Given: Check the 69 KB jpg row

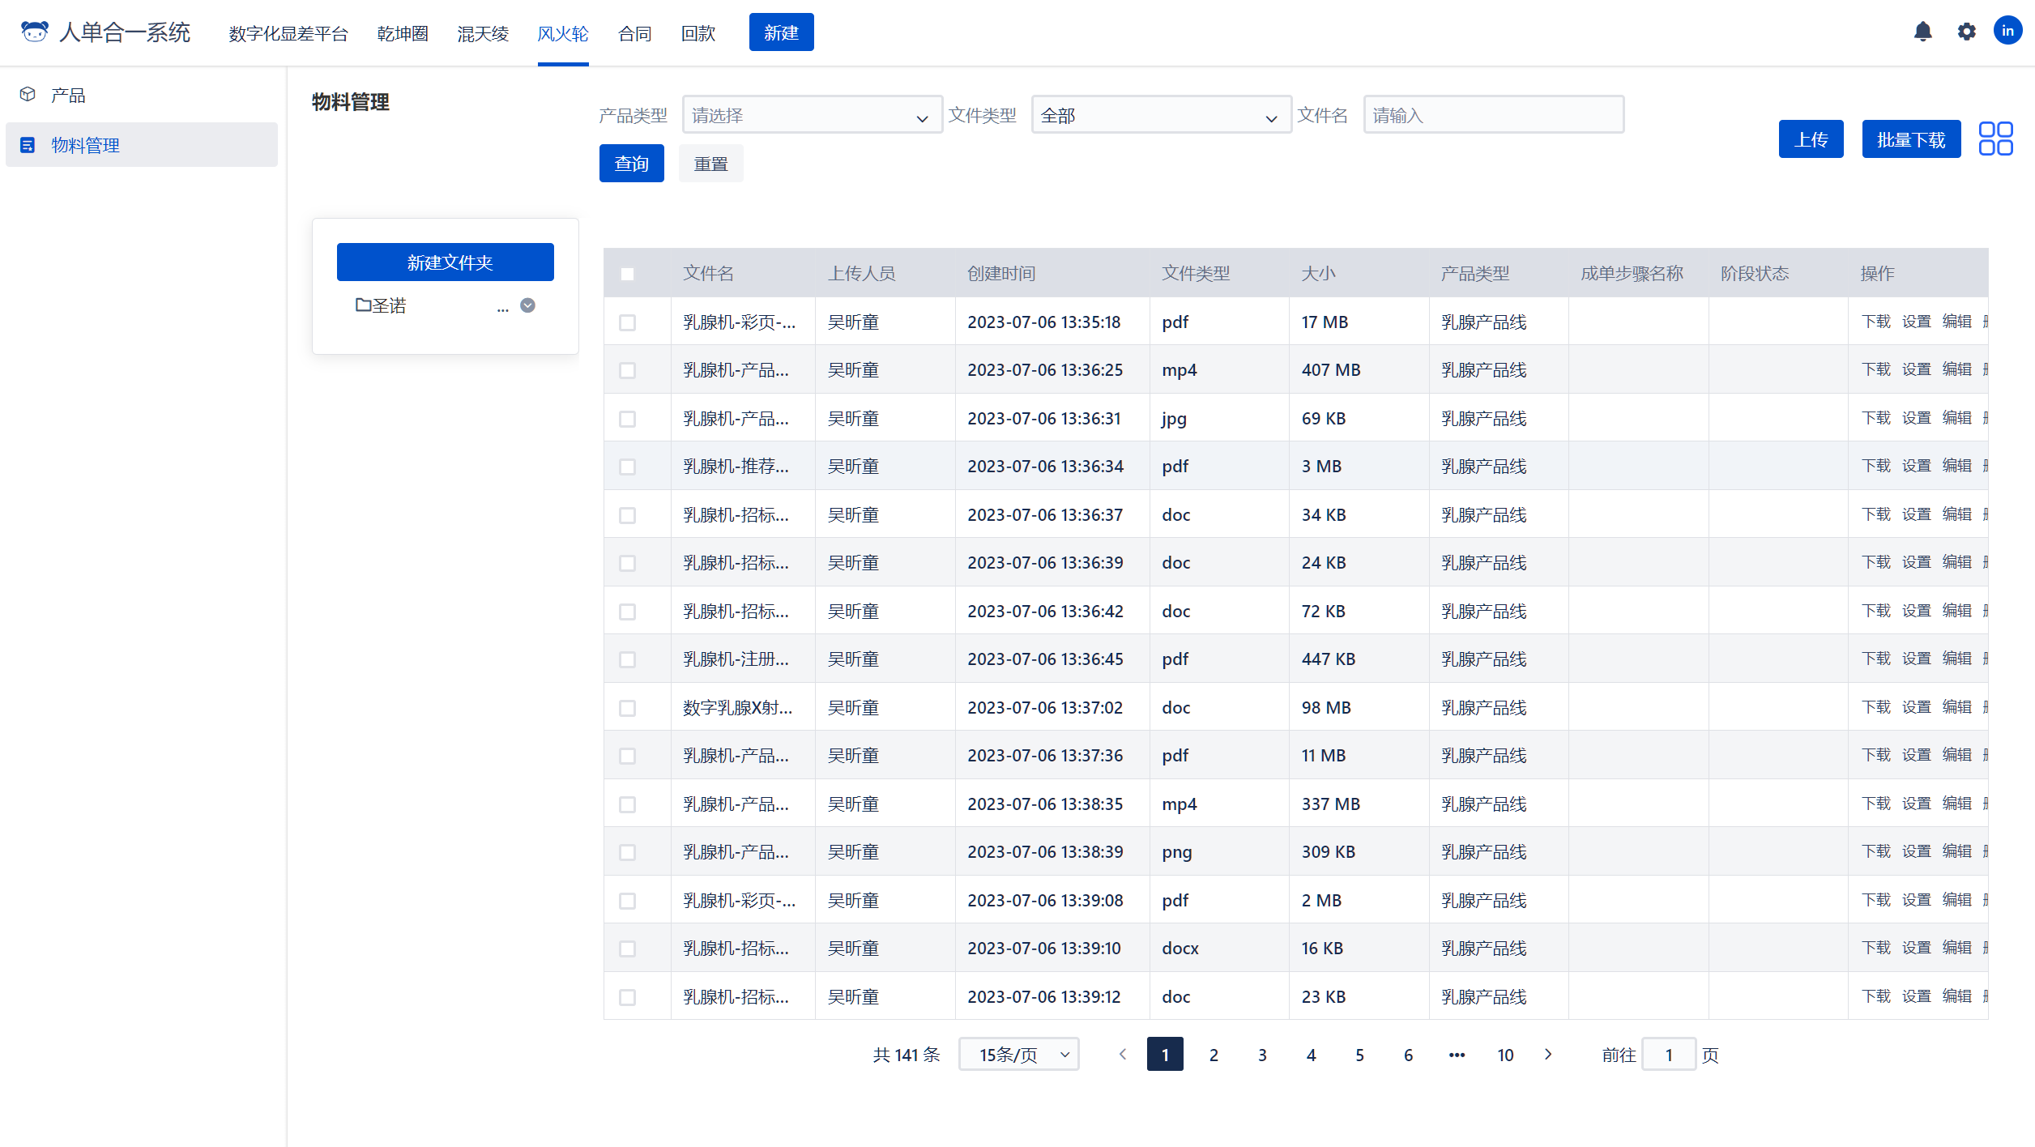Looking at the screenshot, I should [x=627, y=419].
